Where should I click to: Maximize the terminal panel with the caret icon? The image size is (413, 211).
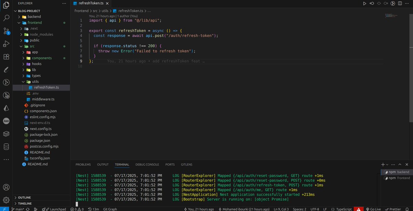(400, 165)
